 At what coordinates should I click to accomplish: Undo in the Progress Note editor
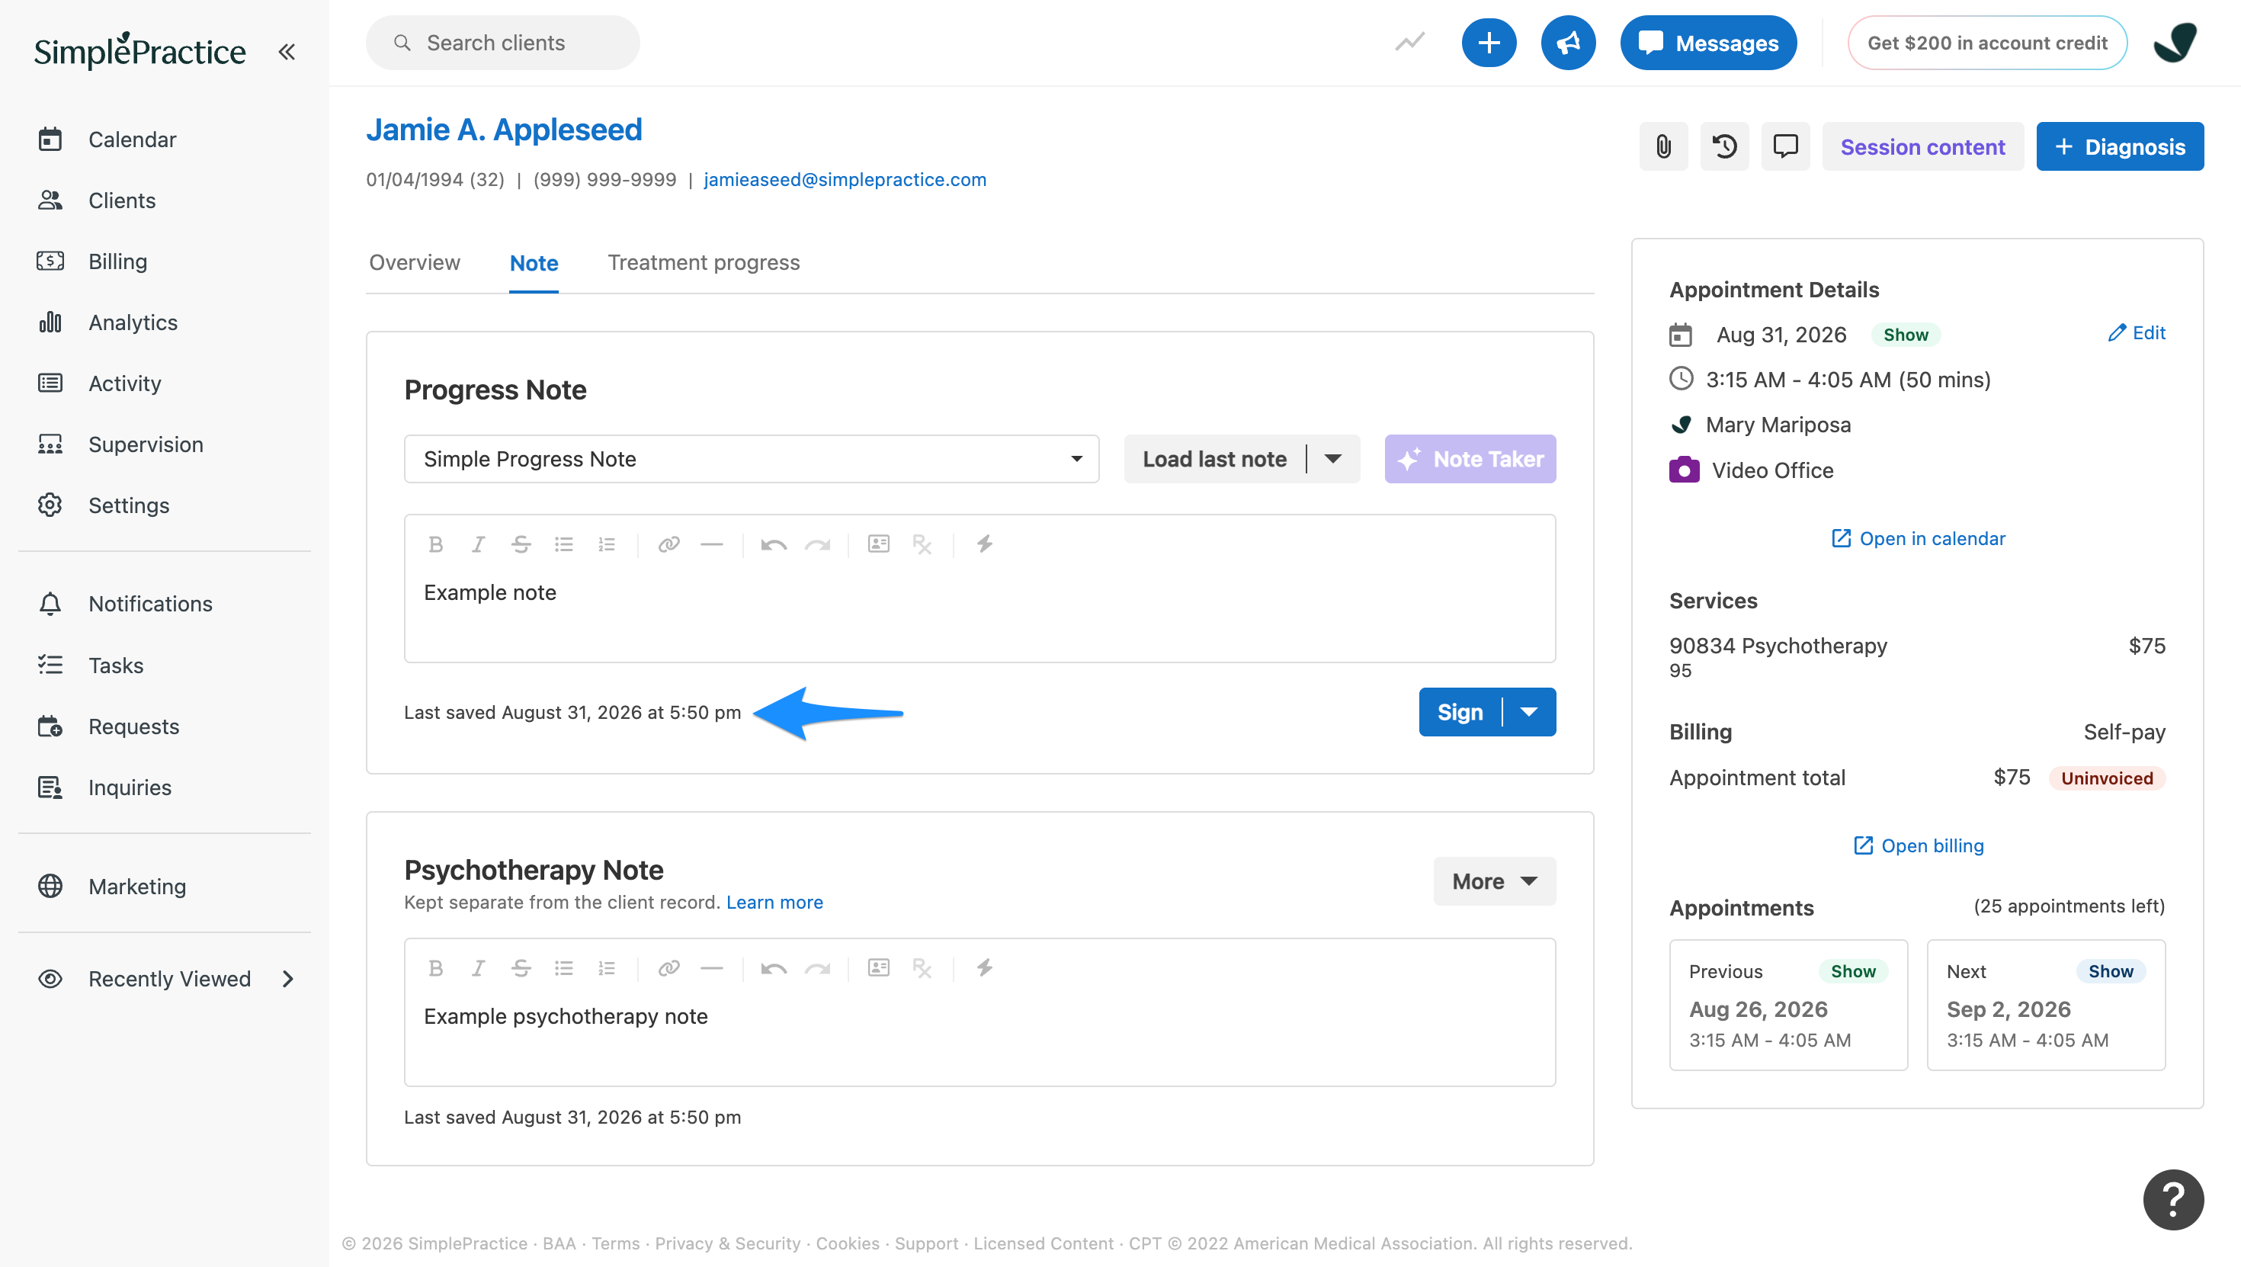point(774,545)
